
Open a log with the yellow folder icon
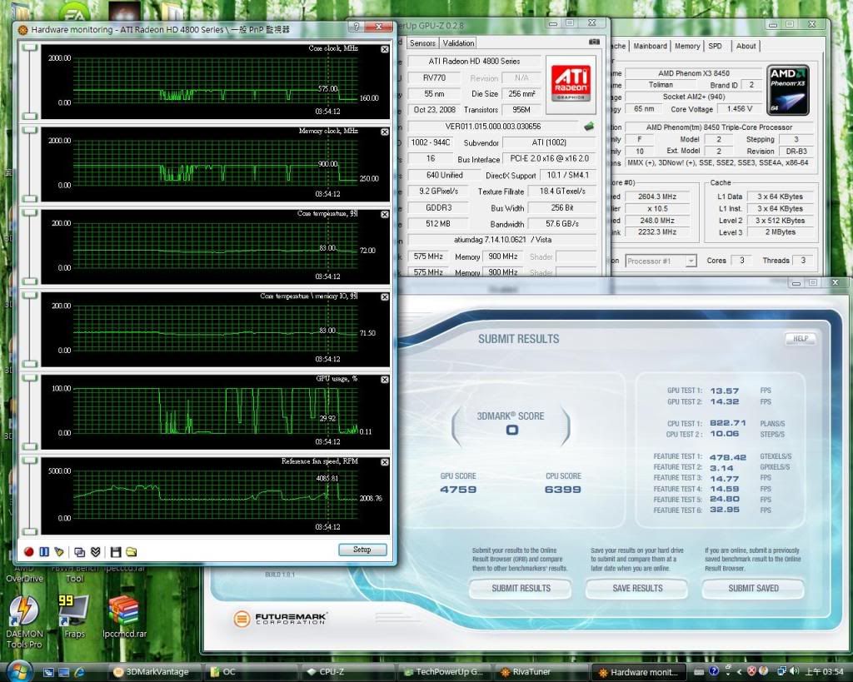coord(131,552)
